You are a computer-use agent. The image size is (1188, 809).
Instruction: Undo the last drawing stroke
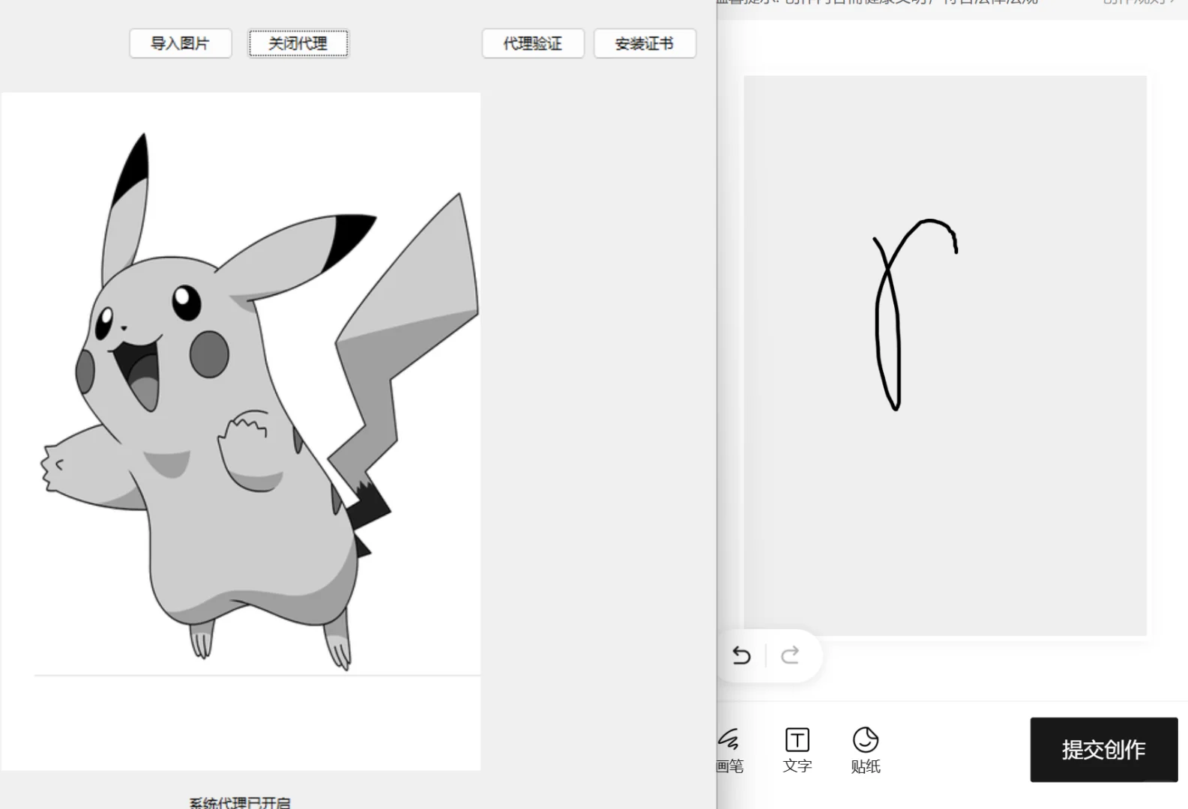point(741,656)
